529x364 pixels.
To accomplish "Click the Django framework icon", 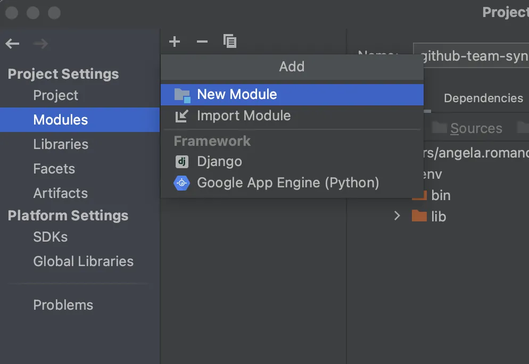I will [181, 162].
